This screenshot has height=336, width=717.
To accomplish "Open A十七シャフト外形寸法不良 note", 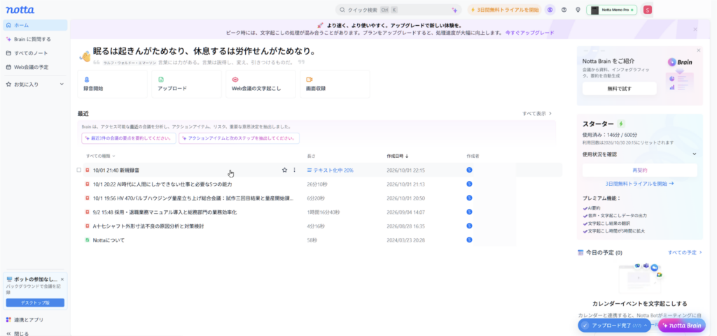I will [x=148, y=226].
